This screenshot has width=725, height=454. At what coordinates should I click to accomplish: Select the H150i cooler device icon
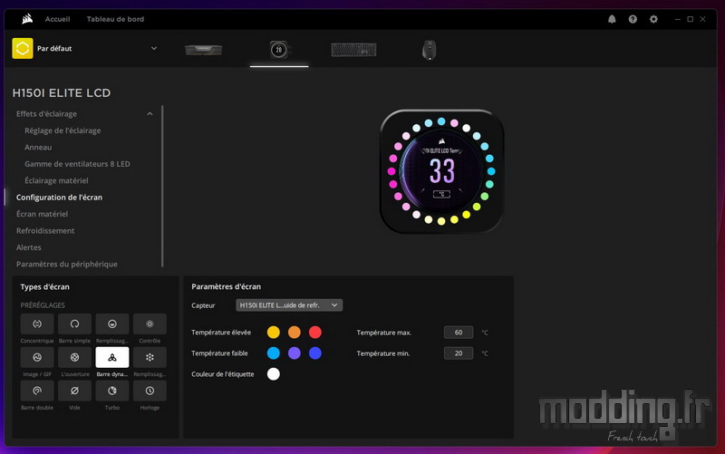click(x=279, y=50)
